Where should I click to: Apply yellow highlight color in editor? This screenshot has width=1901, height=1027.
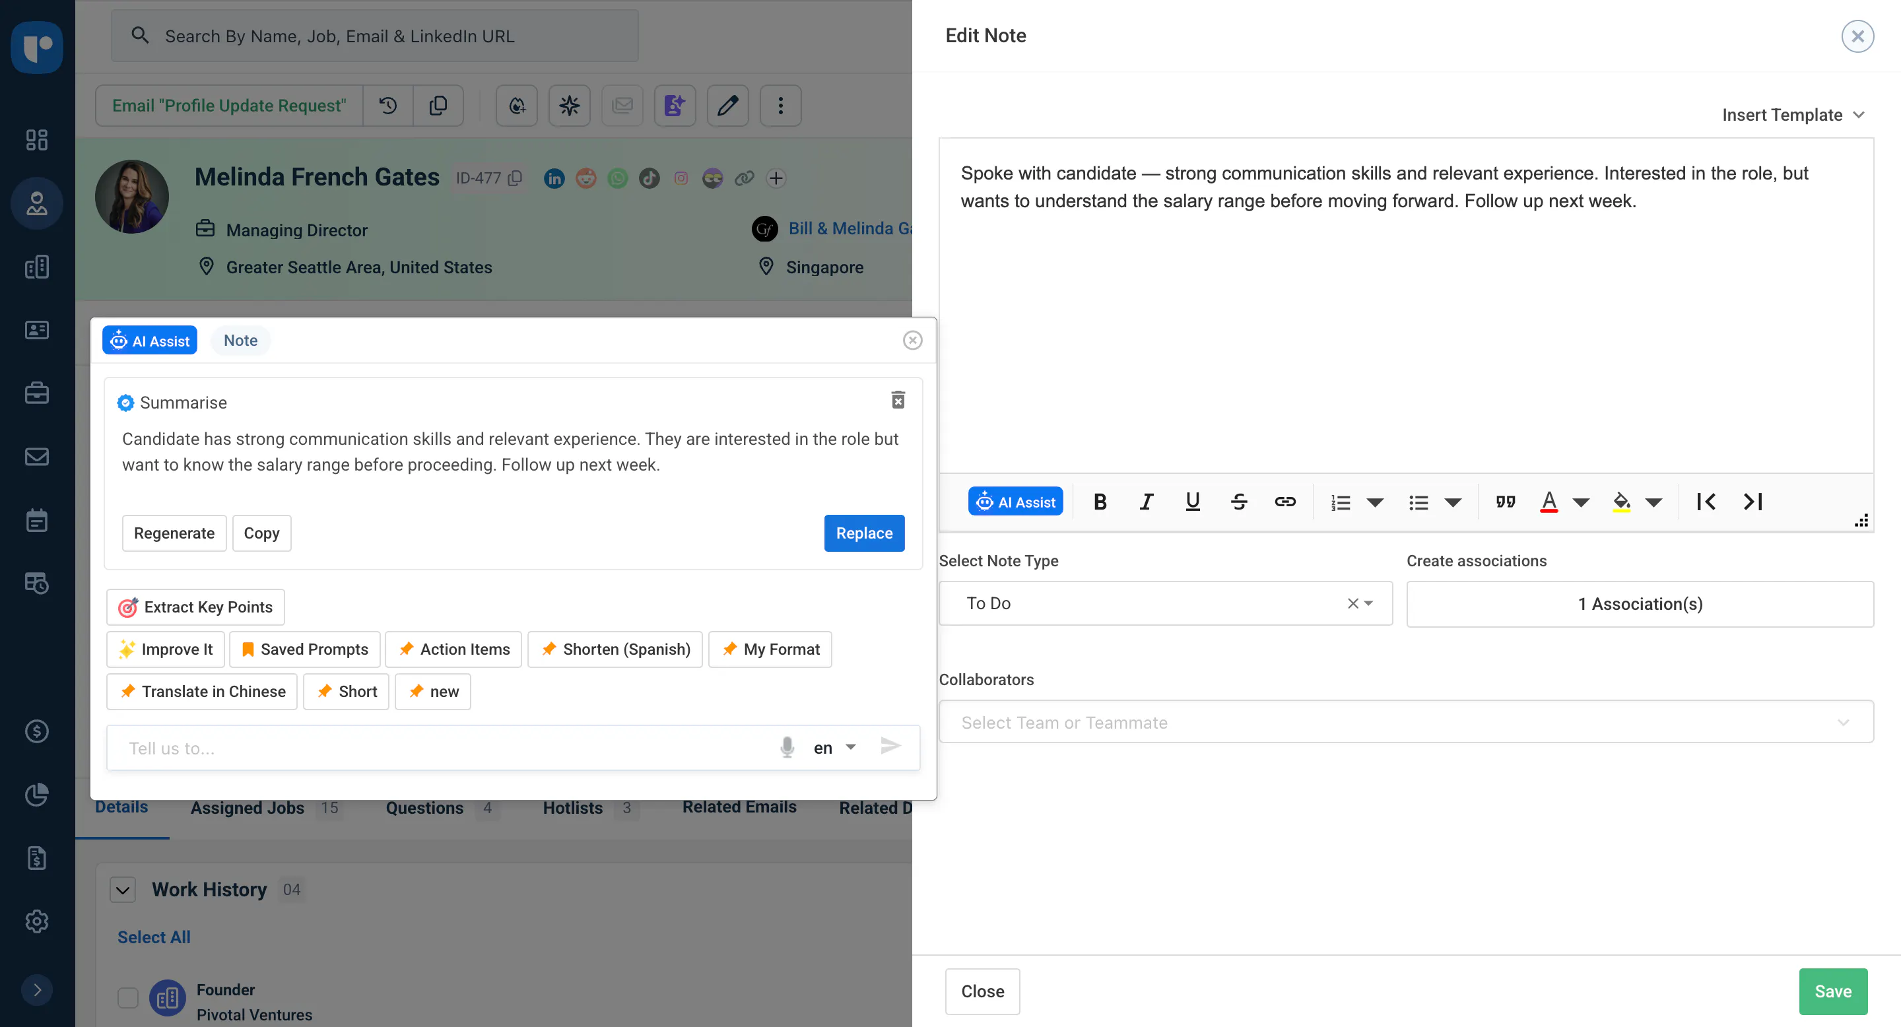pyautogui.click(x=1621, y=502)
